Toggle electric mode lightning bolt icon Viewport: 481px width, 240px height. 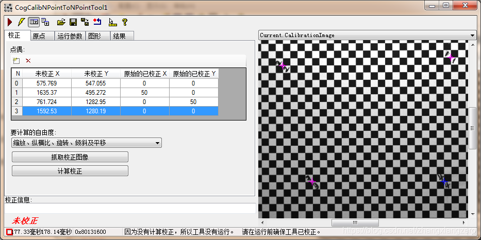pyautogui.click(x=21, y=22)
